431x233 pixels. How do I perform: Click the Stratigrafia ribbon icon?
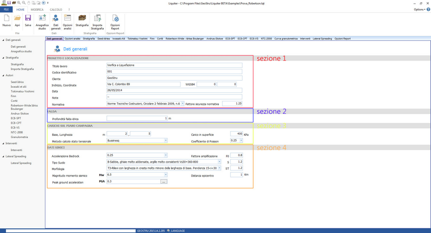pyautogui.click(x=82, y=20)
